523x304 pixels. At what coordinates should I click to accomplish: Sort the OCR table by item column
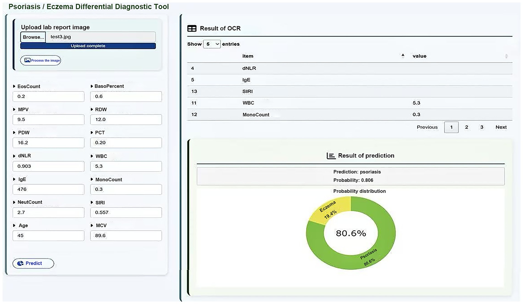pyautogui.click(x=402, y=56)
